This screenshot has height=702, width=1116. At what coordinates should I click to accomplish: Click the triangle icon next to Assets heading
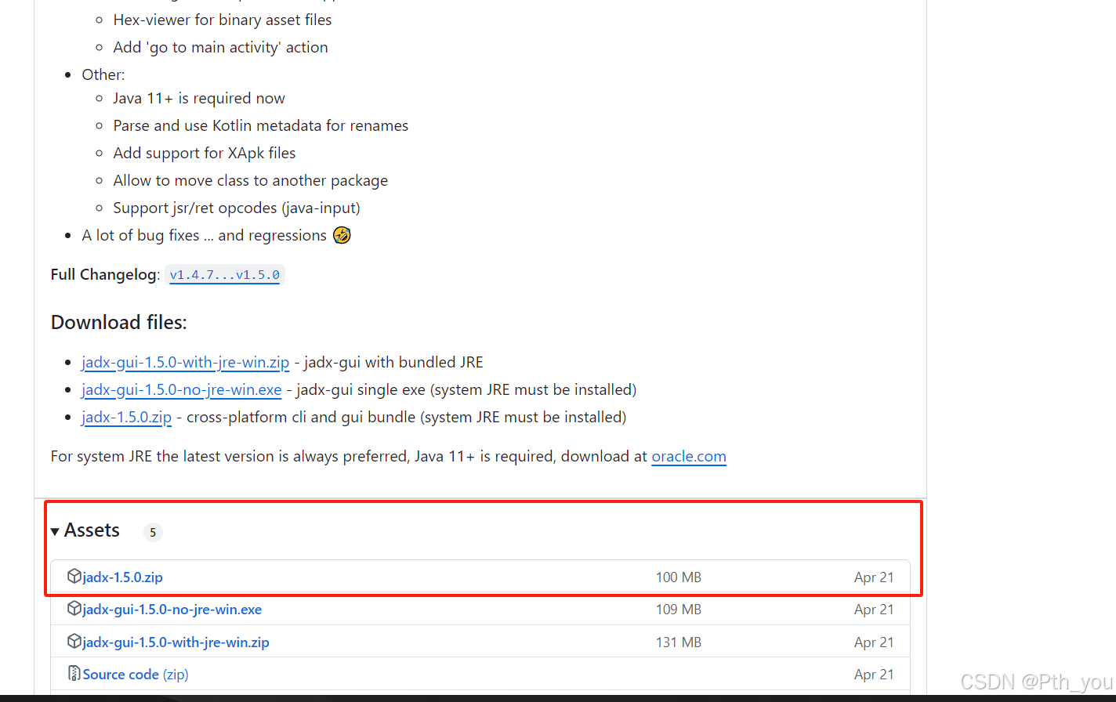tap(55, 530)
